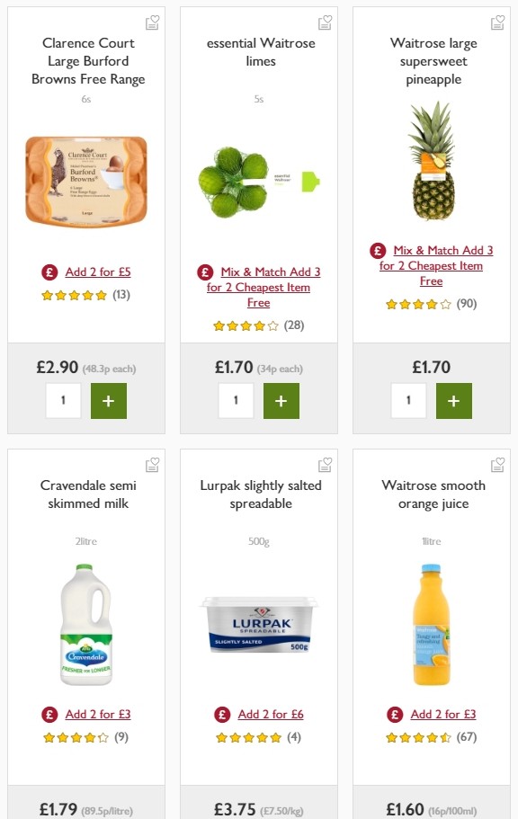Click the save icon on Clarence Court eggs card
The width and height of the screenshot is (518, 819).
click(x=152, y=22)
